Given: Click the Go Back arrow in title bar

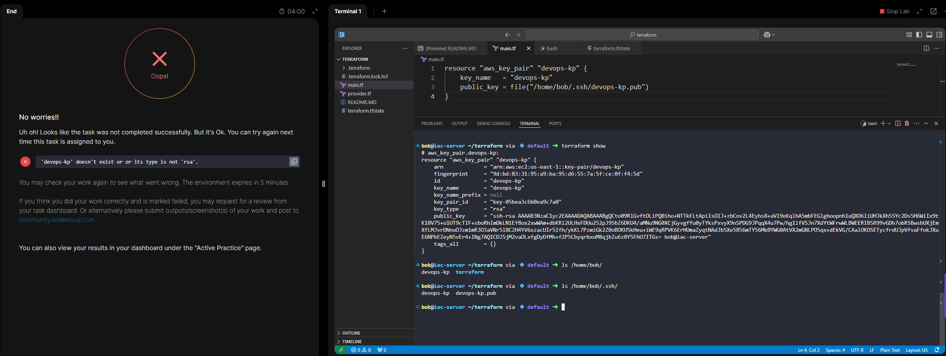Looking at the screenshot, I should pyautogui.click(x=507, y=35).
